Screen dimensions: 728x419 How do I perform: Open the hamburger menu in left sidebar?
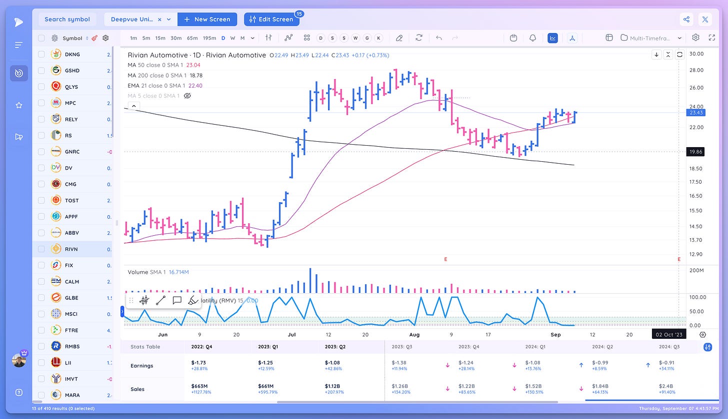[x=18, y=45]
